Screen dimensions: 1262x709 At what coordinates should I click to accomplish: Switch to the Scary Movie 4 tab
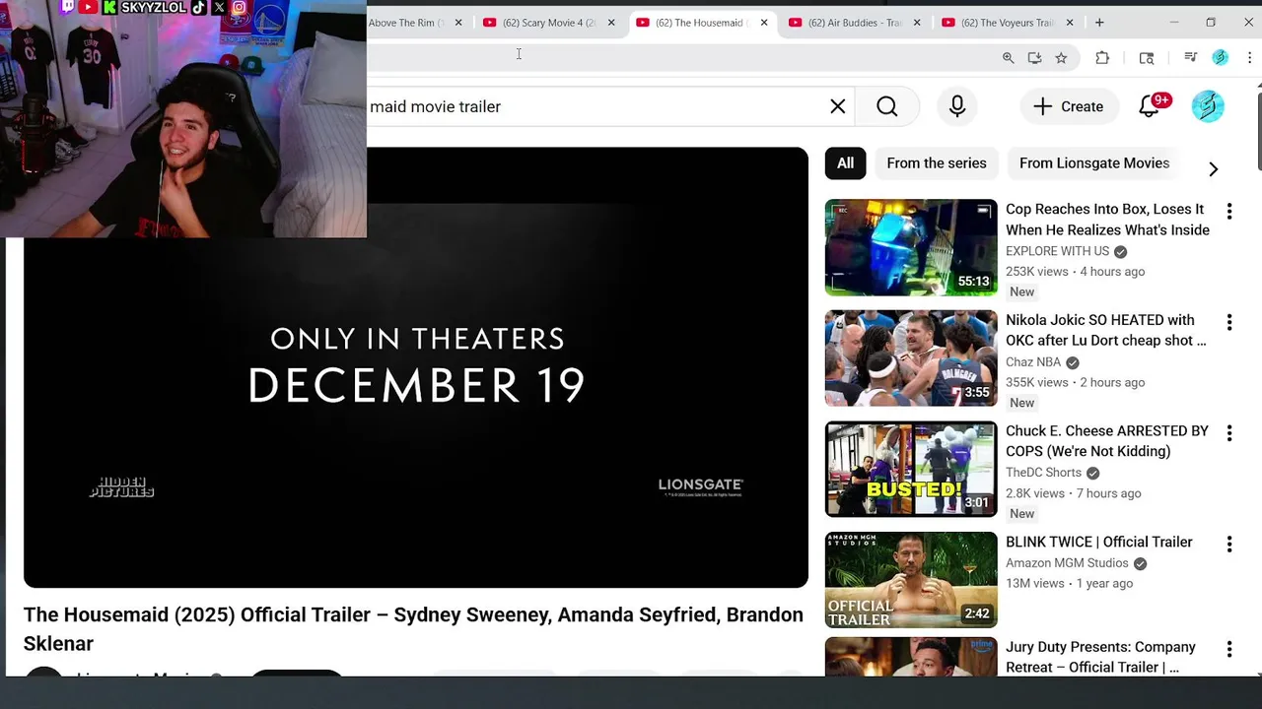[x=548, y=23]
